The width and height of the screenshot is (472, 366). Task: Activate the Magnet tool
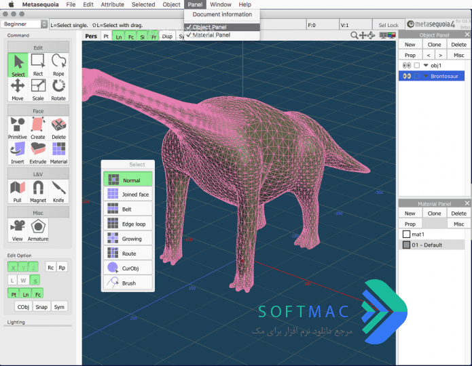click(38, 191)
